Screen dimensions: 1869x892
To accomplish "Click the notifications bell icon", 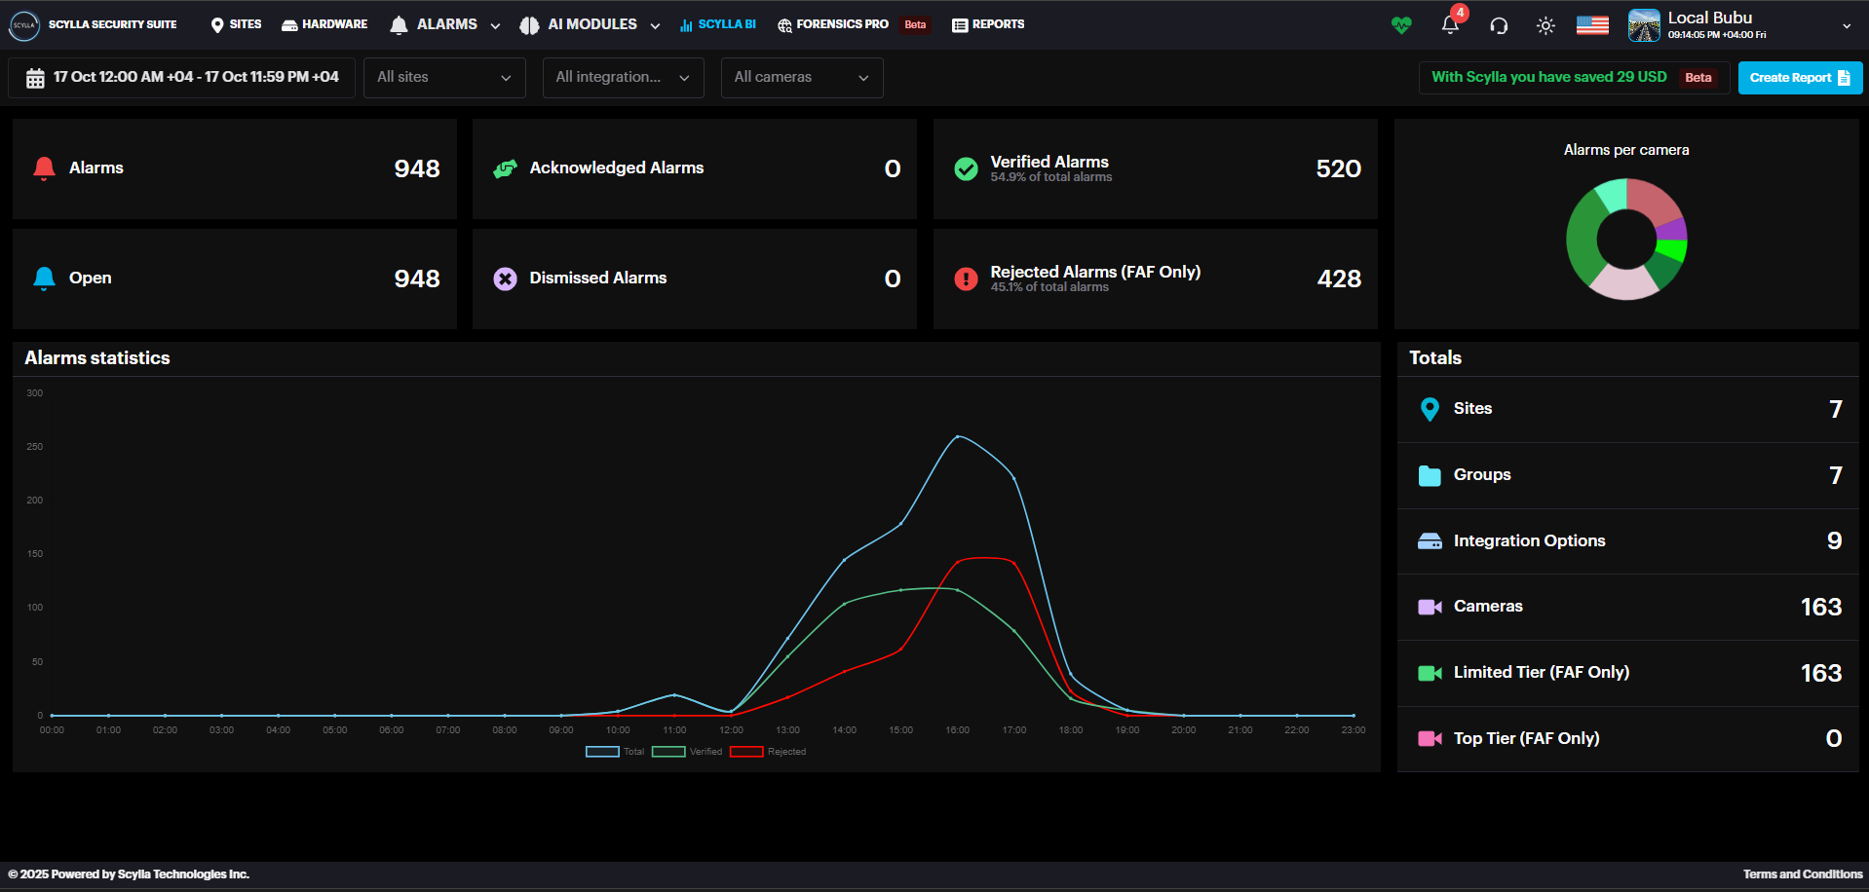I will coord(1450,25).
